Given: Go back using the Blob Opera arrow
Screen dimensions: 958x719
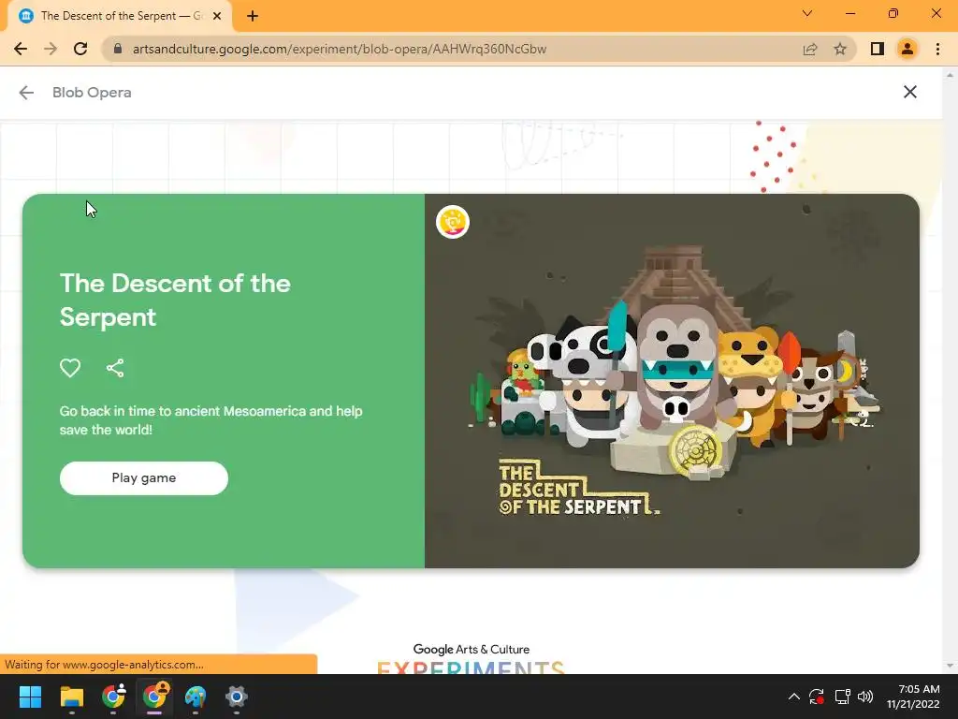Looking at the screenshot, I should pyautogui.click(x=26, y=93).
